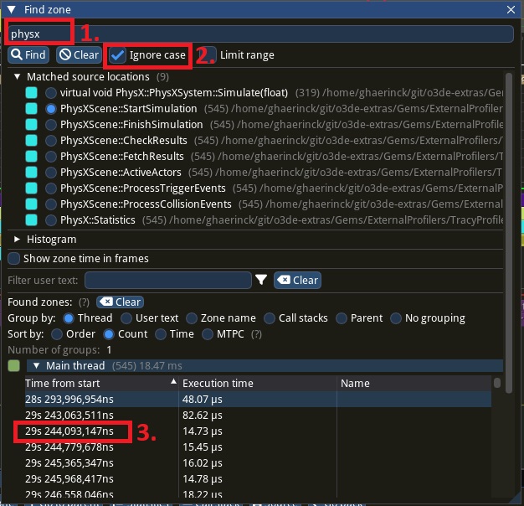The width and height of the screenshot is (524, 506).
Task: Click the Filter user text input field
Action: click(x=167, y=281)
